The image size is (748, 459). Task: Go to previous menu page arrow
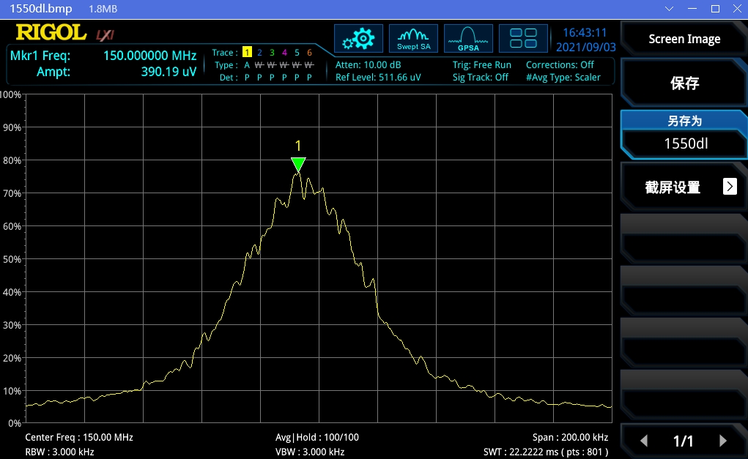(644, 441)
